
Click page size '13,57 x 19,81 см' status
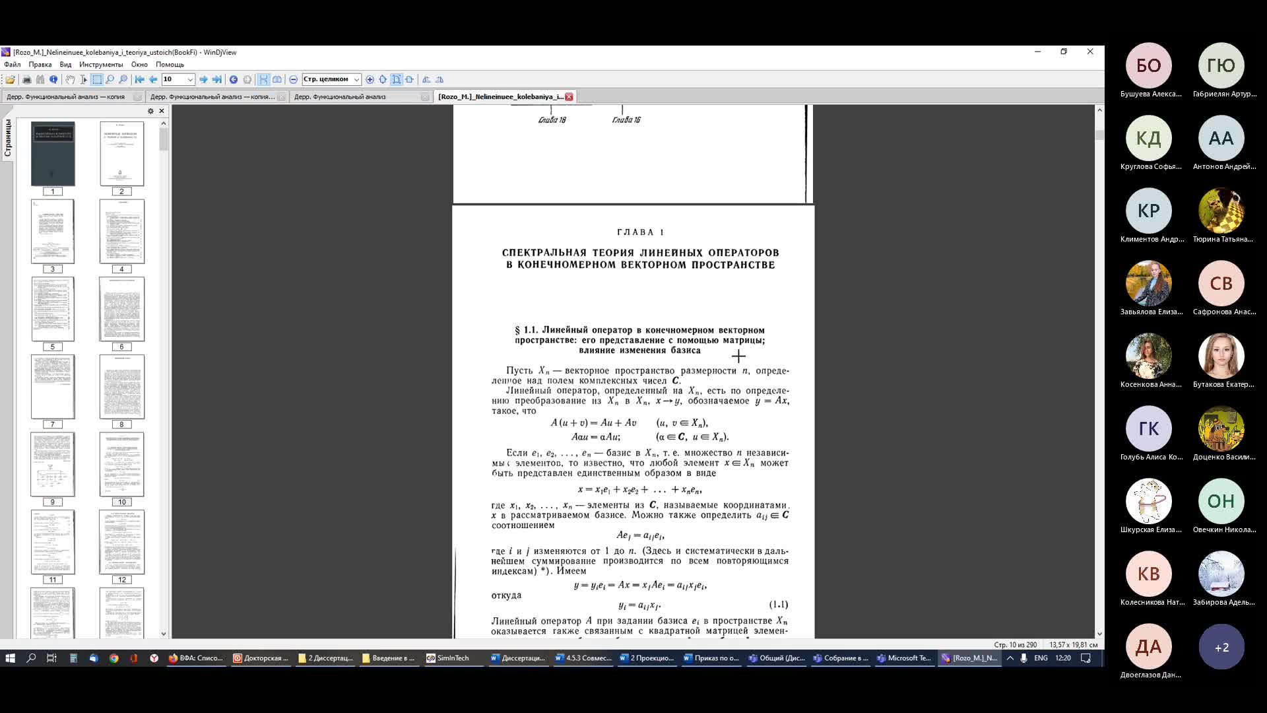pos(1074,645)
